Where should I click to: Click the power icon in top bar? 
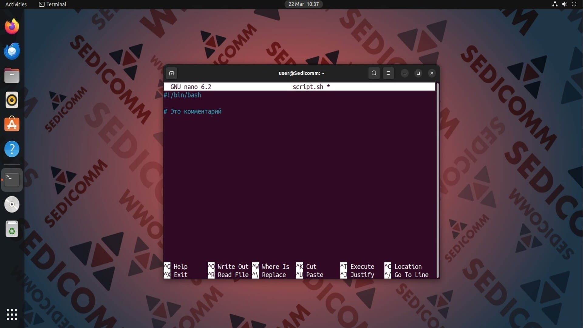(574, 4)
